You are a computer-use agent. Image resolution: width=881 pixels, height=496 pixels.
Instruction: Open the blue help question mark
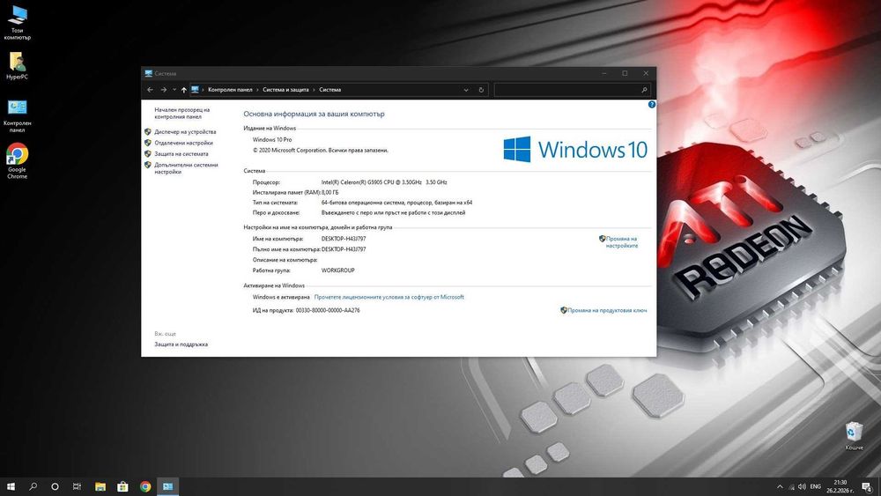tap(651, 105)
